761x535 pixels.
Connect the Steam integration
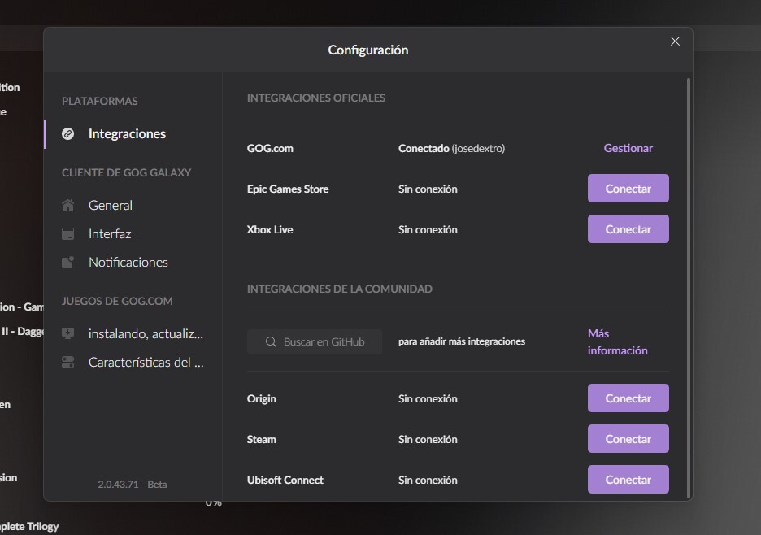pos(628,439)
